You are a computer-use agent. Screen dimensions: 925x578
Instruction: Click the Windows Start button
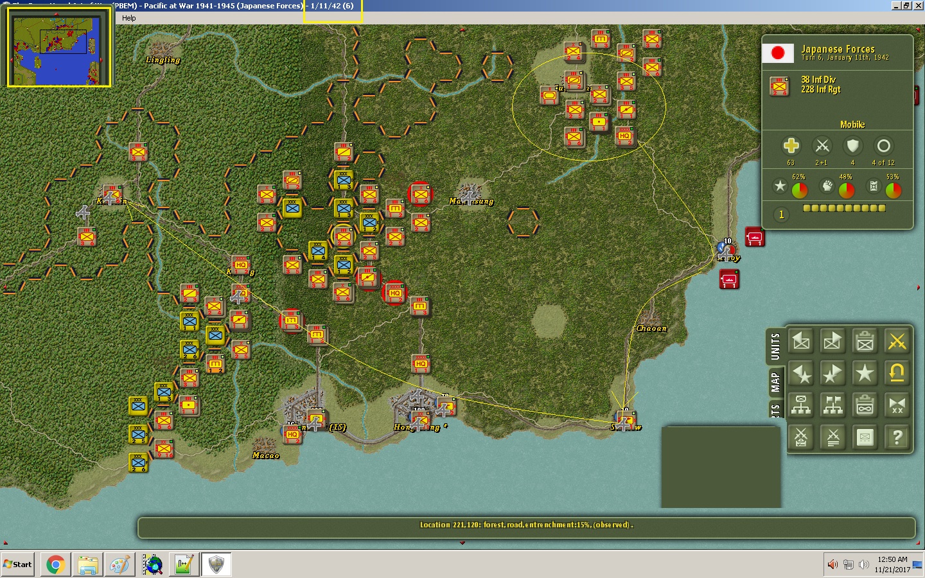[18, 565]
